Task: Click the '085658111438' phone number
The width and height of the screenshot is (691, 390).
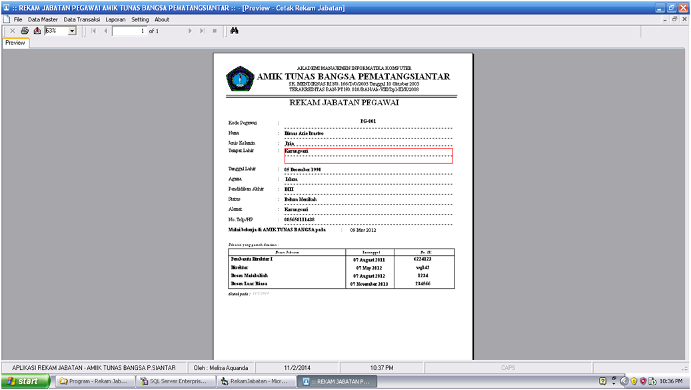Action: 299,219
